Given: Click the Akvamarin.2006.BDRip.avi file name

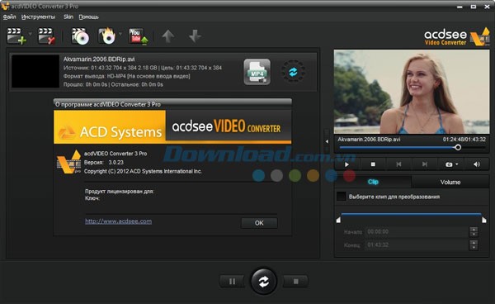Looking at the screenshot, I should click(99, 59).
